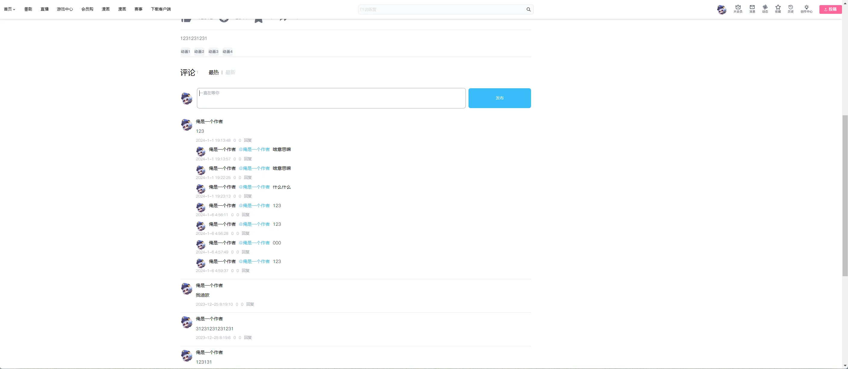Sort comments by 最热

tap(214, 72)
